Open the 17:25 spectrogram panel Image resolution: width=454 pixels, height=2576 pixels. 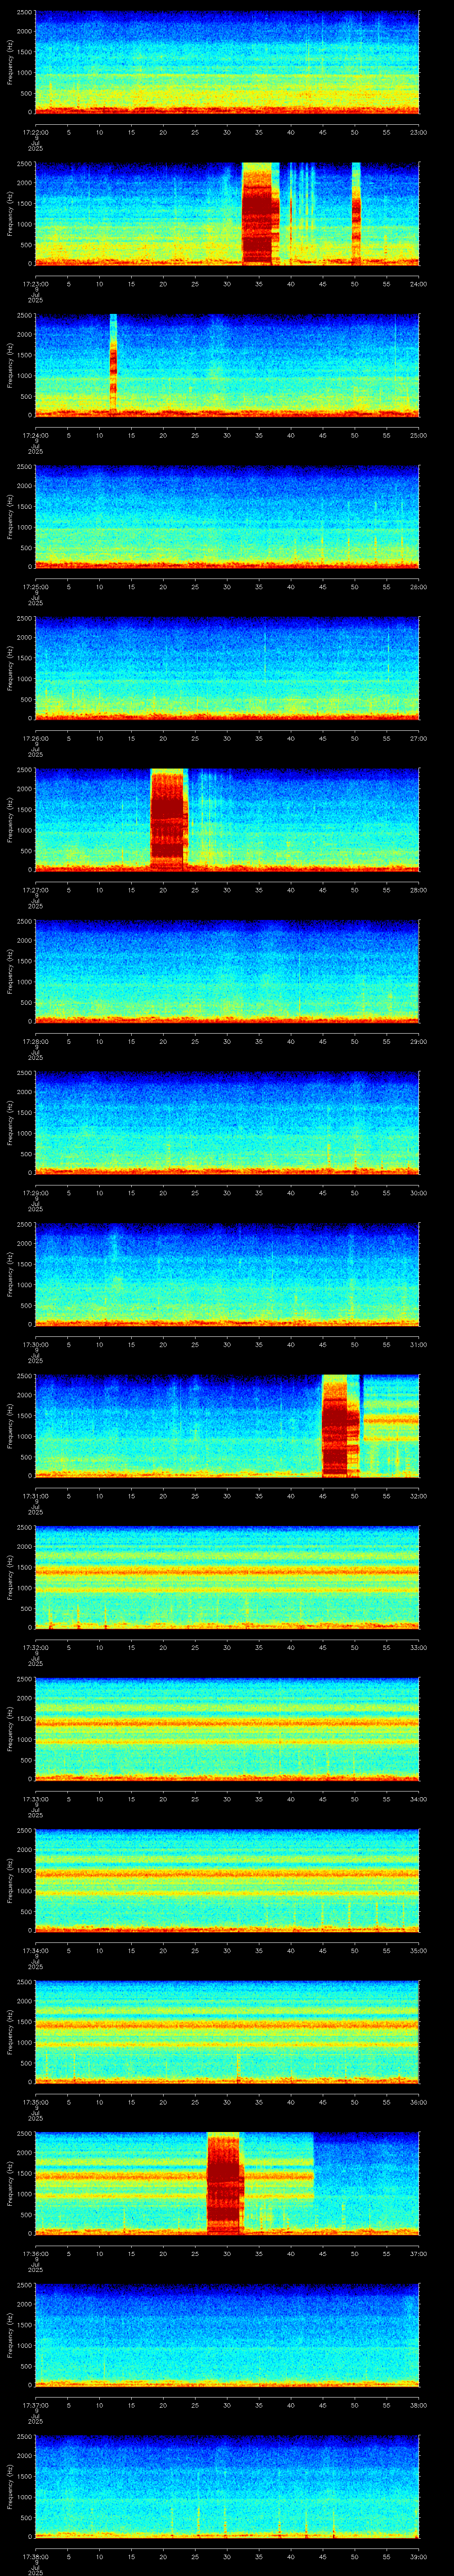pos(227,517)
